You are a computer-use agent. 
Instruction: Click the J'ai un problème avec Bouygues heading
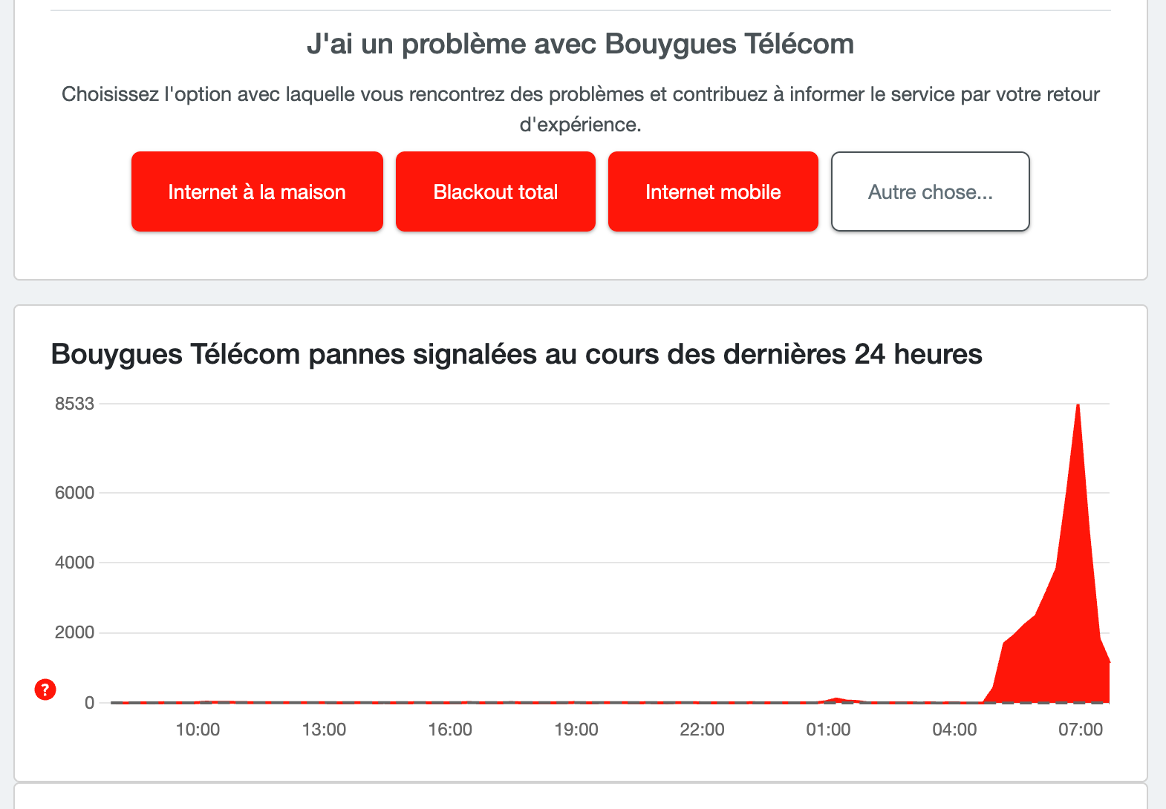580,44
